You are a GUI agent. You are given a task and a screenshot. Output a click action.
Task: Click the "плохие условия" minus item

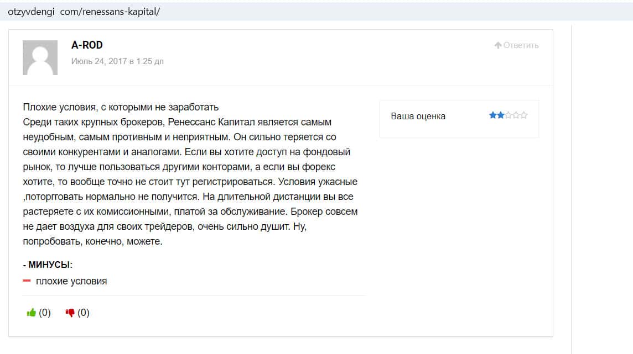[71, 281]
